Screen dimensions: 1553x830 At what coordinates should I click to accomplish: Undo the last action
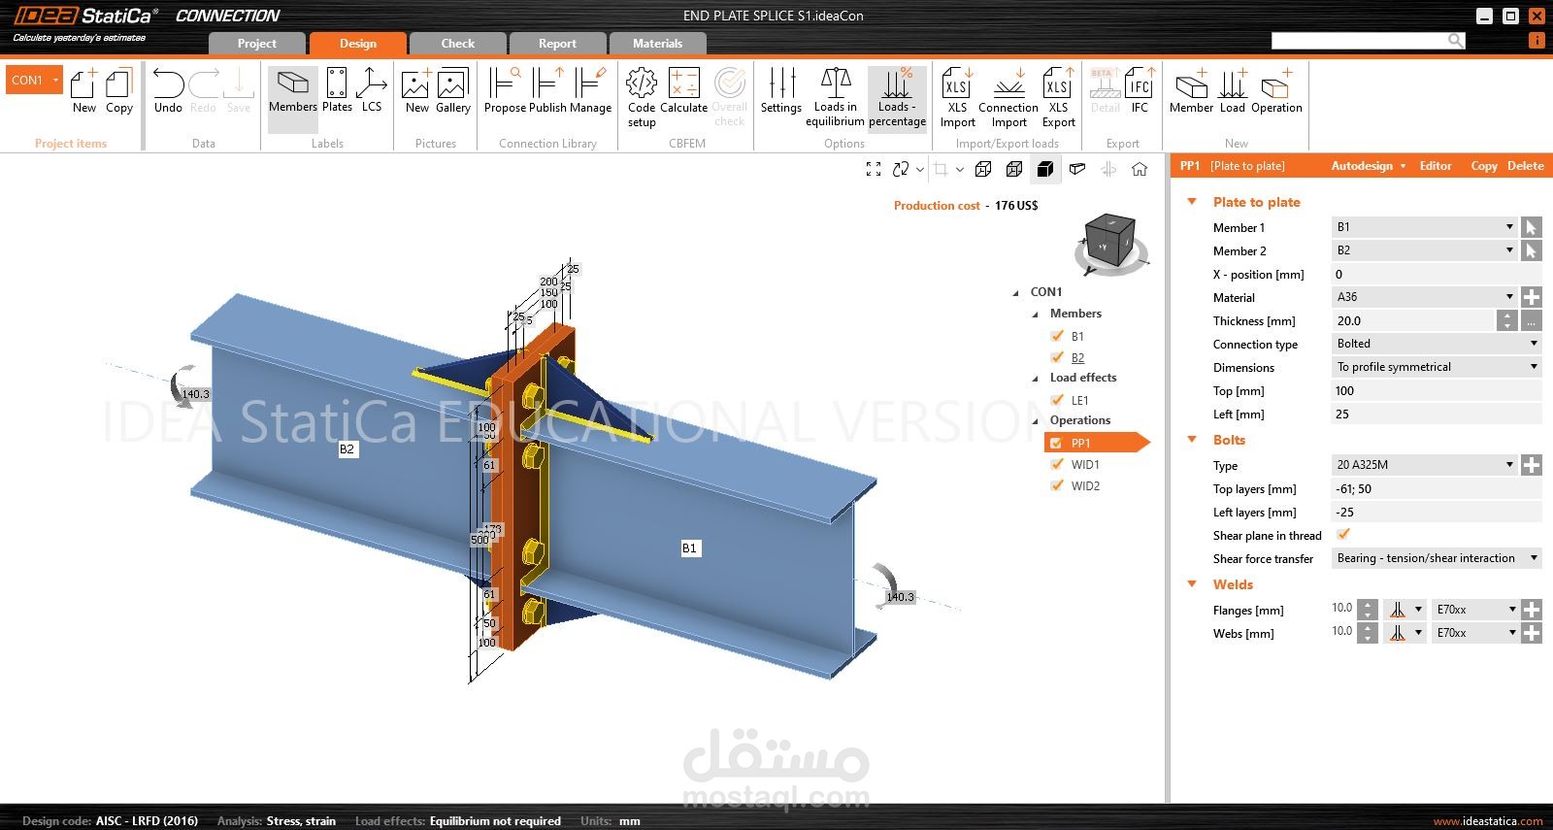tap(168, 91)
